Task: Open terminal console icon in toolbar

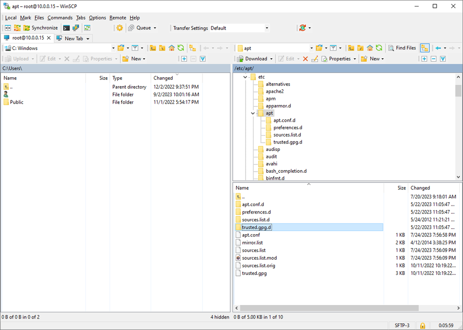Action: [x=66, y=28]
